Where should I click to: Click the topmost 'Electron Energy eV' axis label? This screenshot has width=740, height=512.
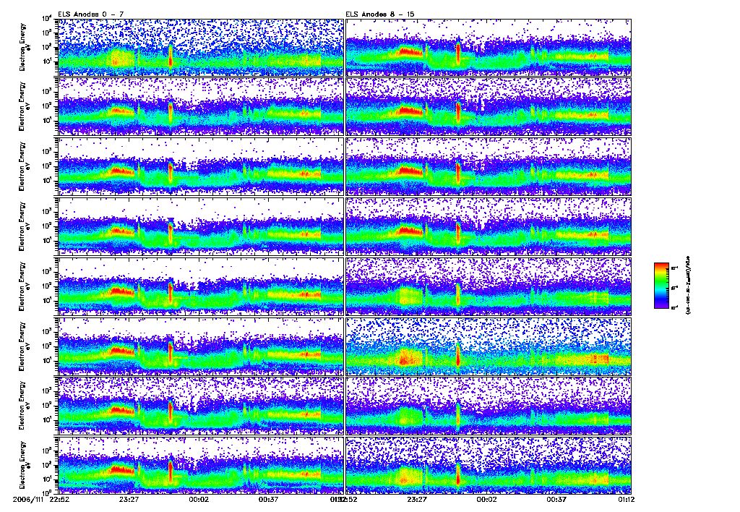[24, 47]
